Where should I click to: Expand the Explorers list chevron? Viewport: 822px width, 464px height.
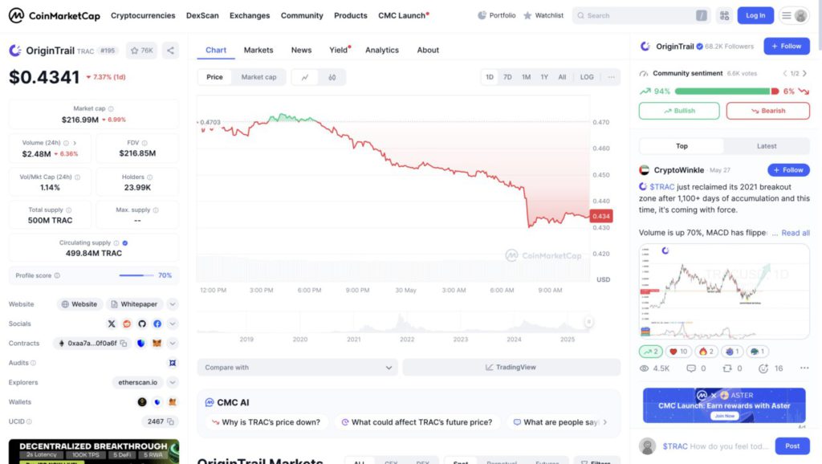pyautogui.click(x=173, y=382)
